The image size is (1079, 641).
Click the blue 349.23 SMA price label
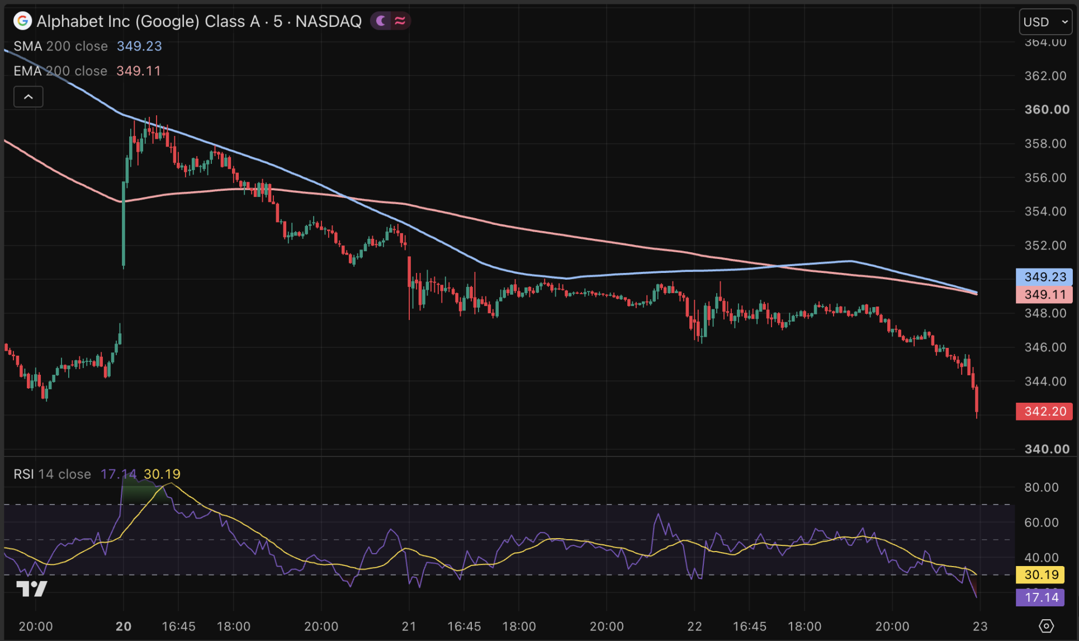click(1044, 277)
